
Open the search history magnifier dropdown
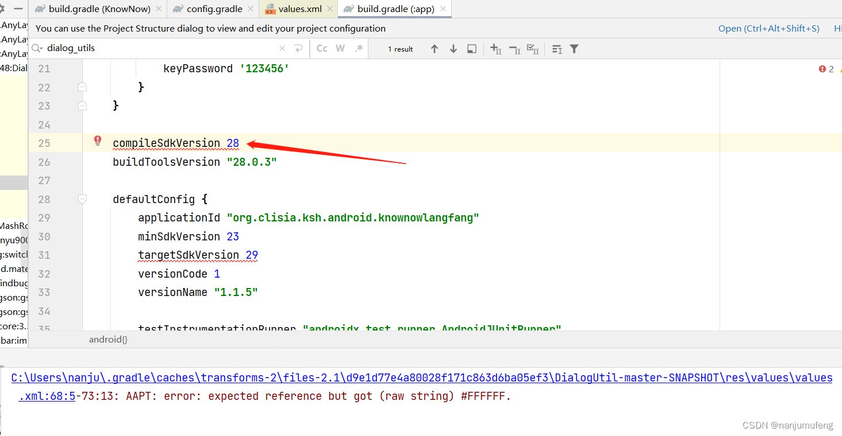coord(37,48)
